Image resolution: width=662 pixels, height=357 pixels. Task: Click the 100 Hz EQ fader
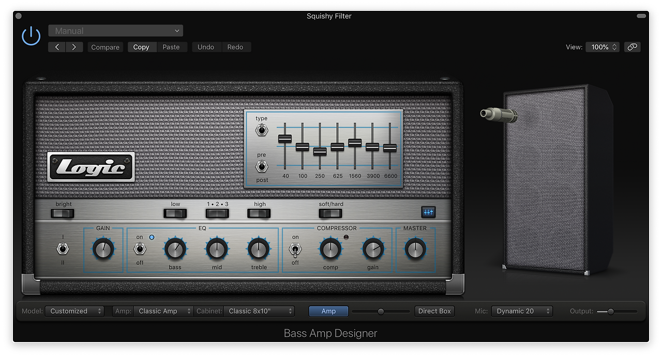click(x=303, y=147)
